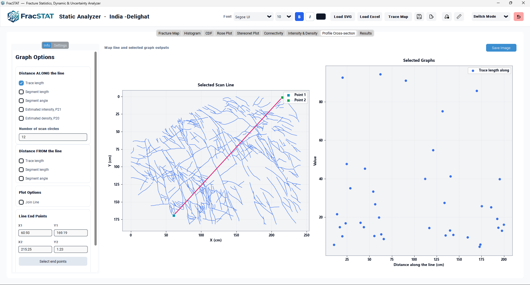
Task: Switch to the Histogram tab
Action: [192, 33]
